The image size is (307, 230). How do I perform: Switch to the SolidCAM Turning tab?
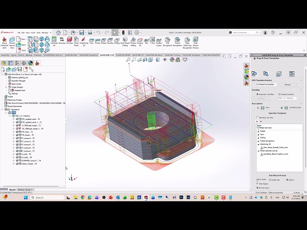coord(173,55)
